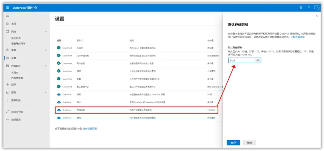Click description 允许用户在新式页面上创建和评论
The width and height of the screenshot is (324, 151).
145,79
